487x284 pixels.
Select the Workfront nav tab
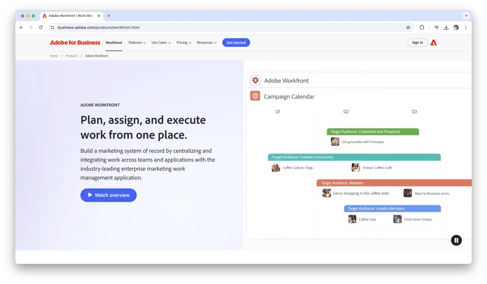point(114,43)
